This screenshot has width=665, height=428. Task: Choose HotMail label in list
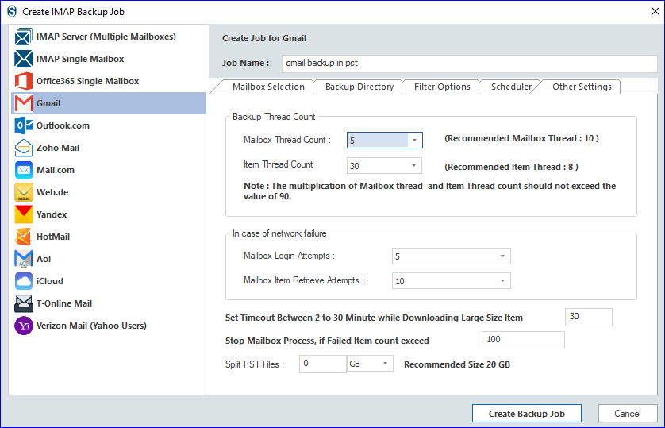tap(53, 237)
